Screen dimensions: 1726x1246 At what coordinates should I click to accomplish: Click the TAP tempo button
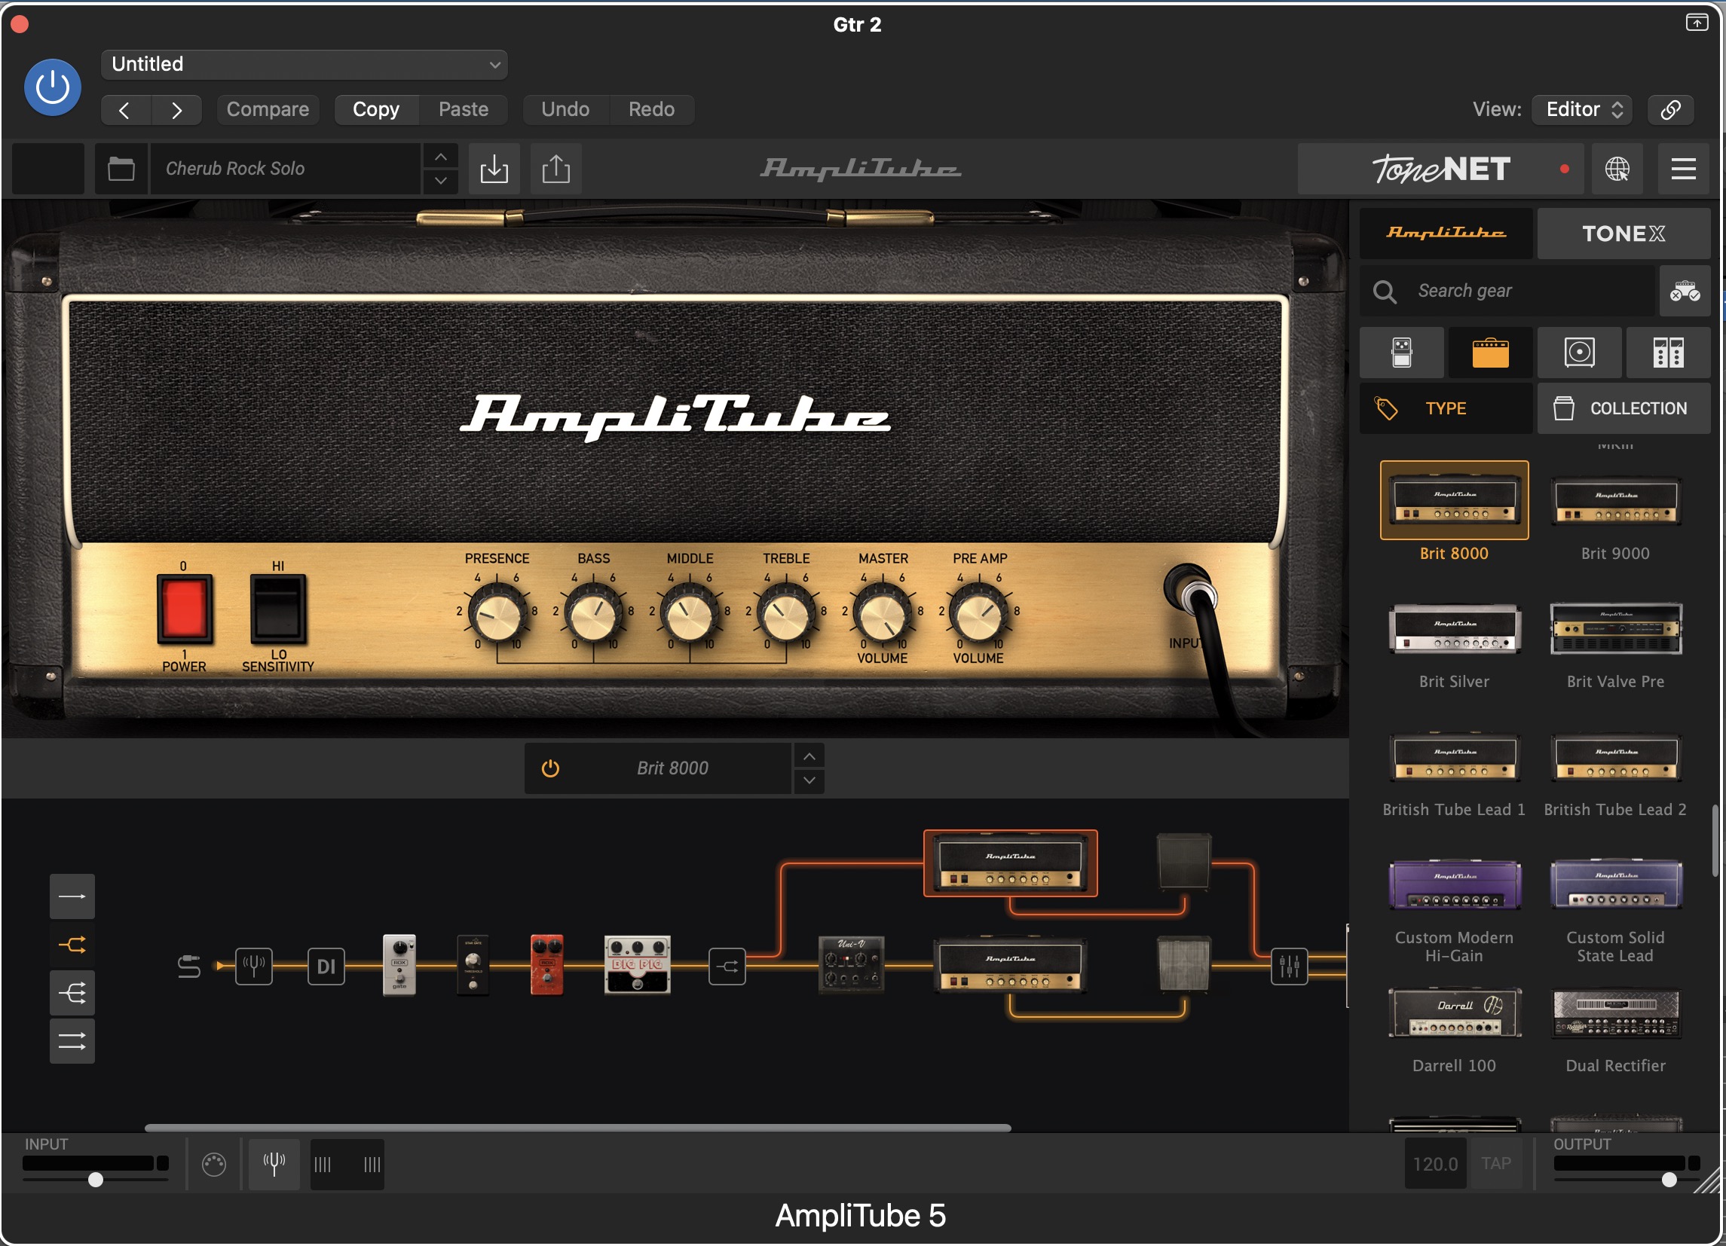1495,1163
